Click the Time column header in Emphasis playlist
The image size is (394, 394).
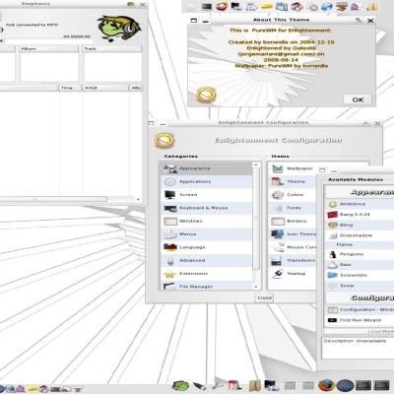[70, 88]
